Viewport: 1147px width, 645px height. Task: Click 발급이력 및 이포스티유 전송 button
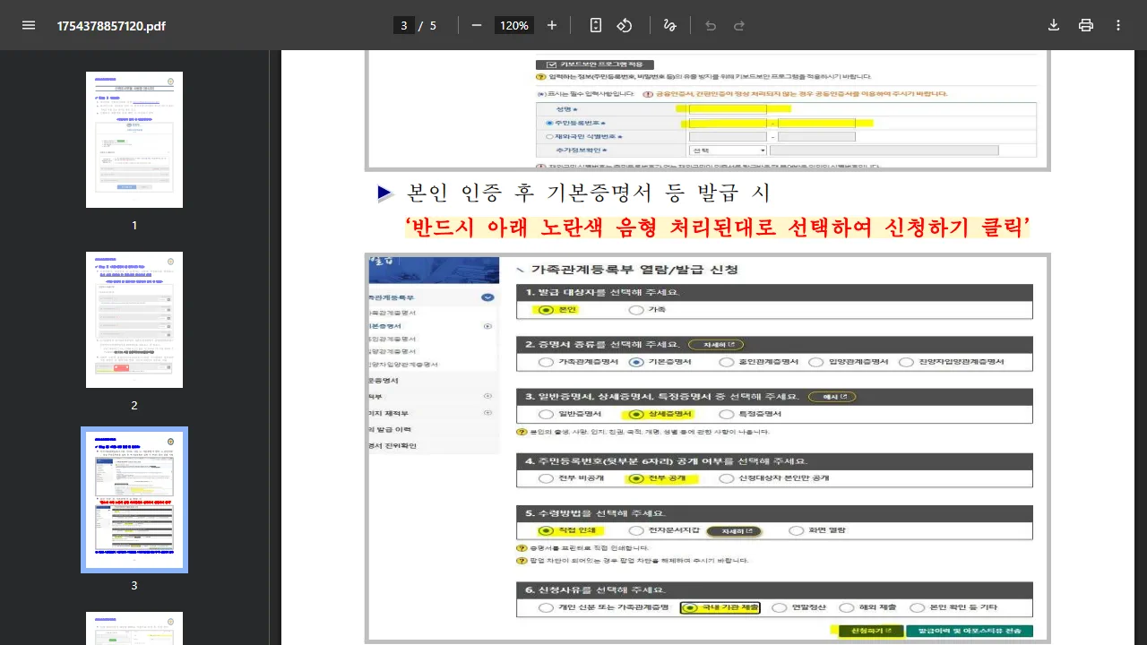pos(970,631)
